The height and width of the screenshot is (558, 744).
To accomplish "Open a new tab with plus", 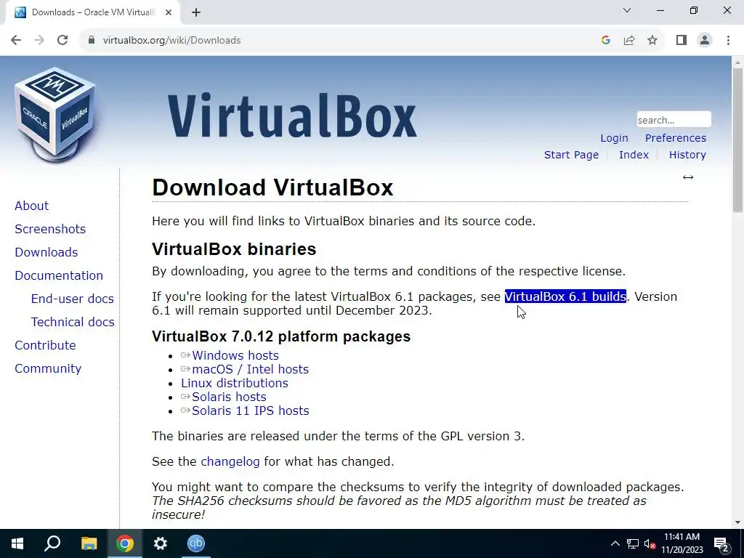I will point(196,12).
